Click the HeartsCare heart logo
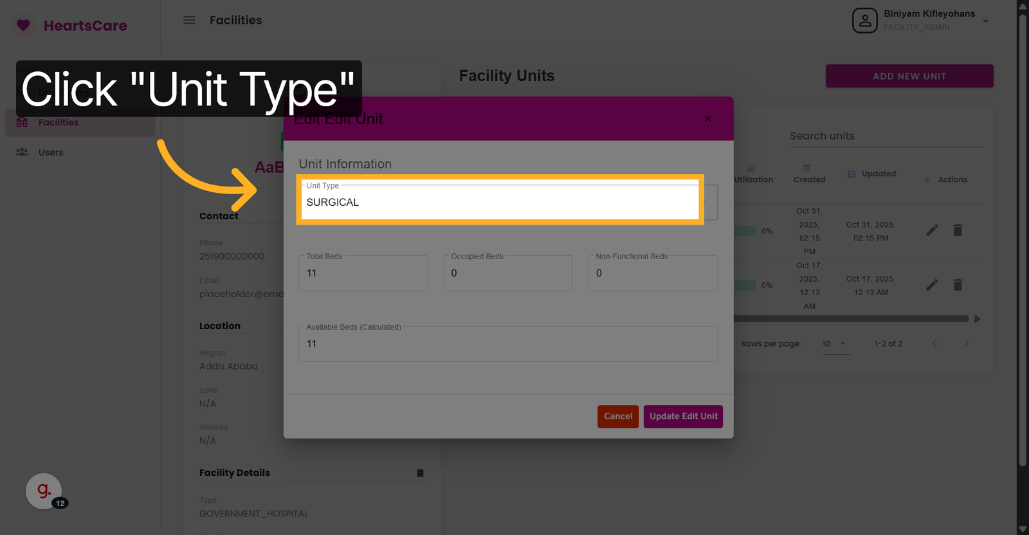Image resolution: width=1029 pixels, height=535 pixels. [x=24, y=25]
